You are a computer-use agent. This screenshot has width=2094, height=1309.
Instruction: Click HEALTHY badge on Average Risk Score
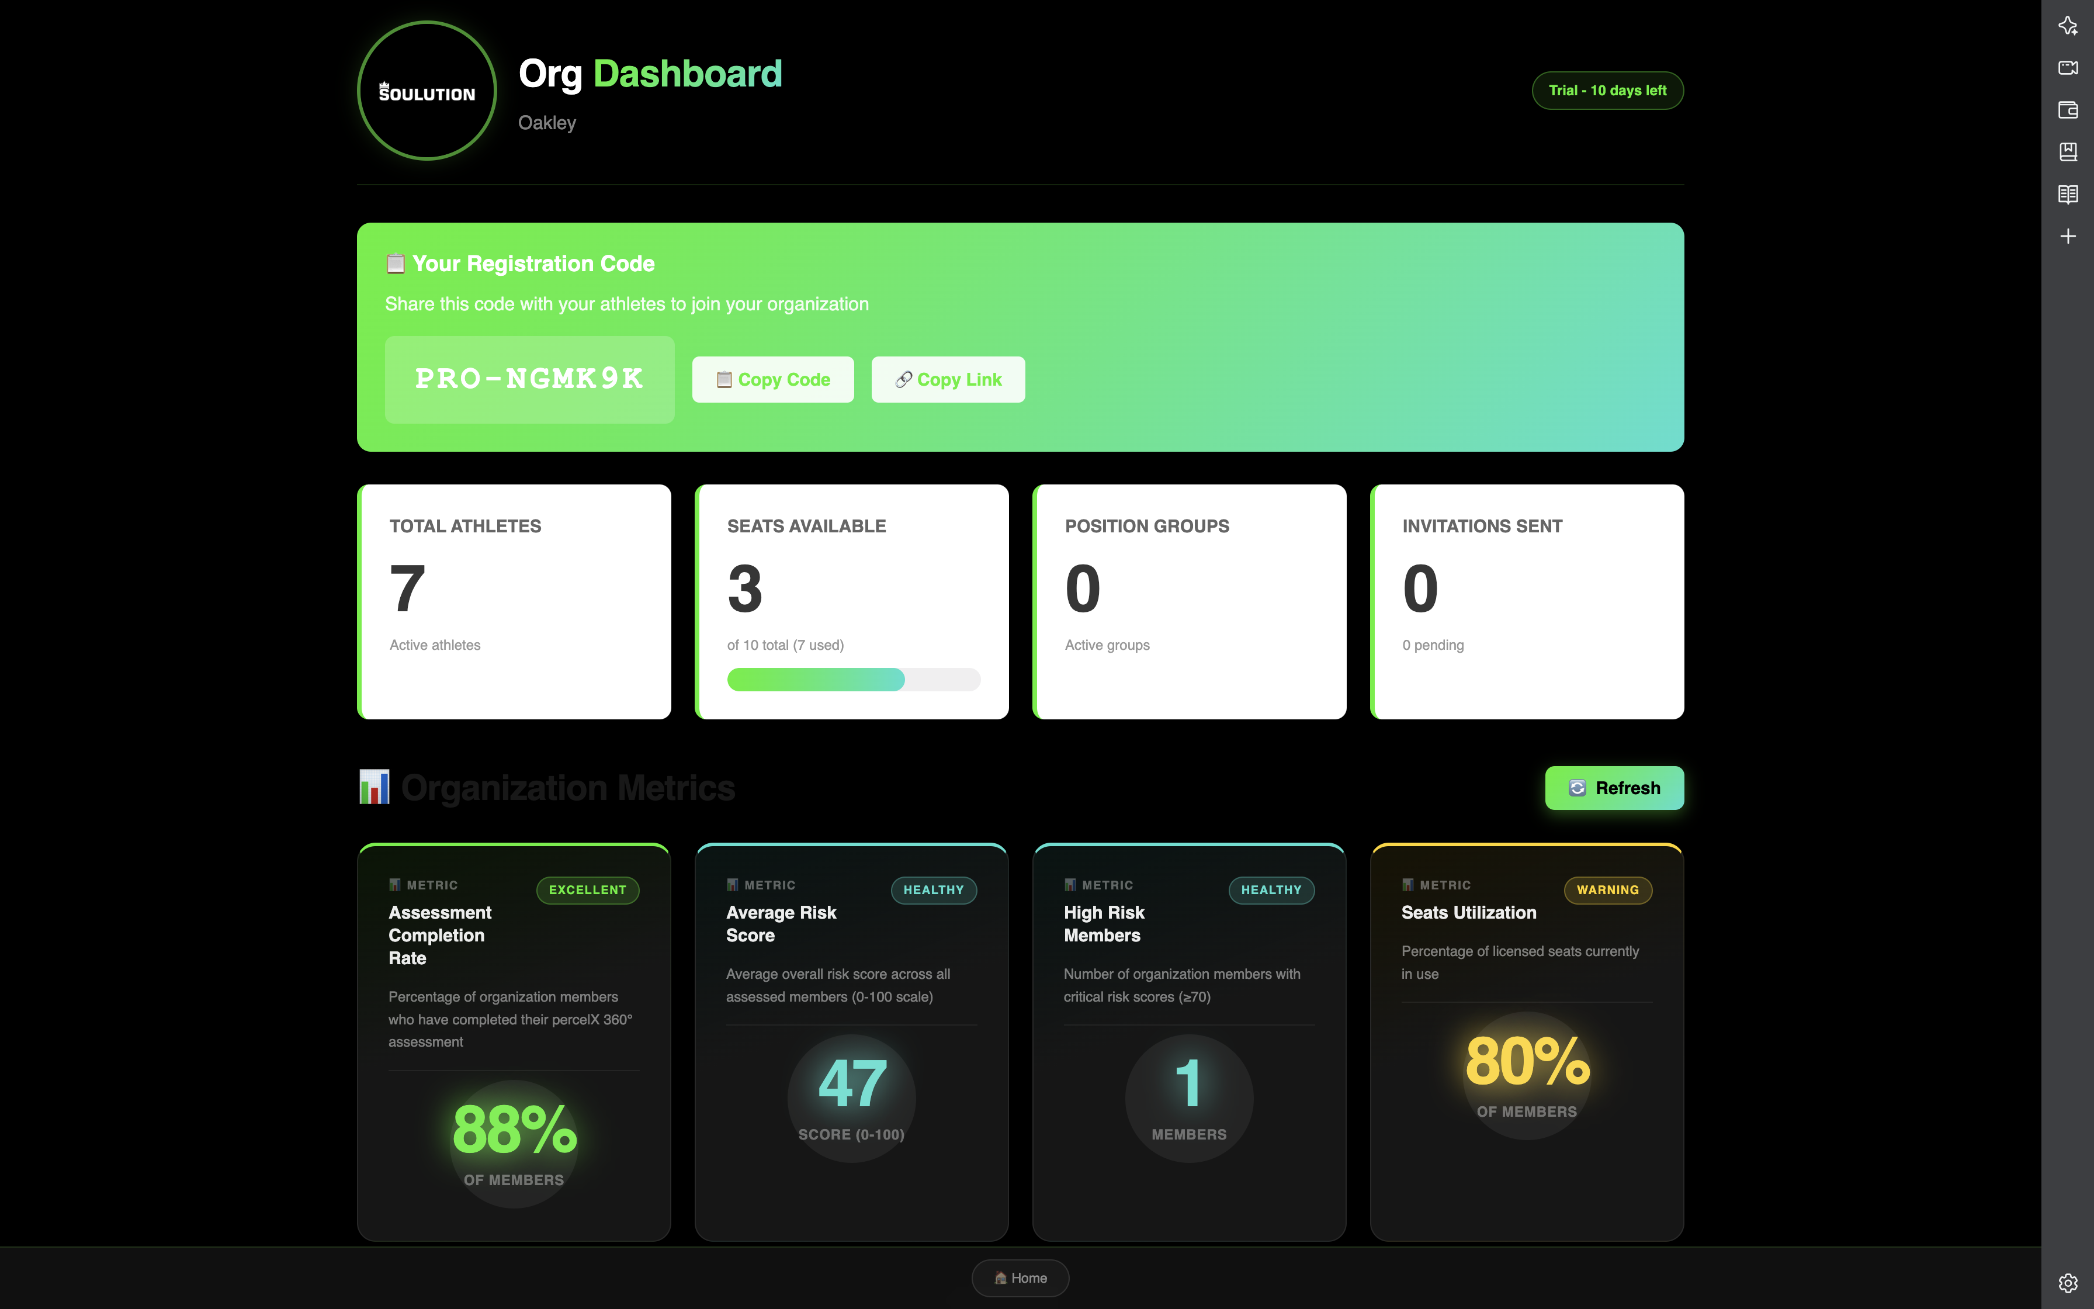934,890
